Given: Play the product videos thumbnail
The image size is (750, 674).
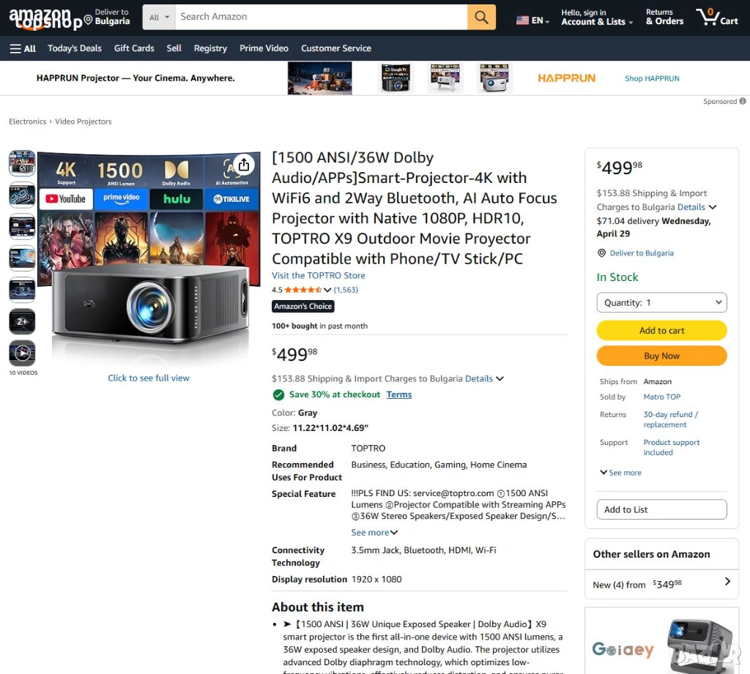Looking at the screenshot, I should (22, 353).
